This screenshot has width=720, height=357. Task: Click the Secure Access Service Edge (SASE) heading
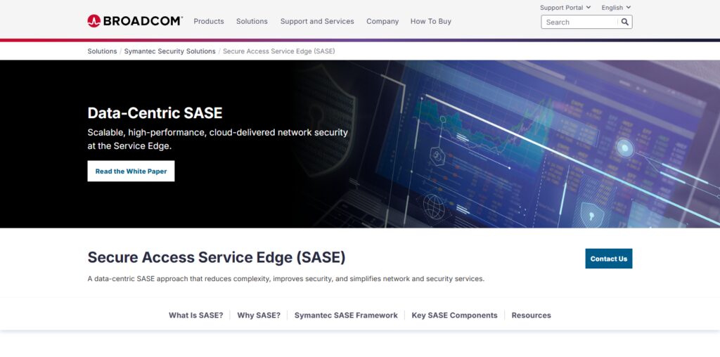[217, 257]
